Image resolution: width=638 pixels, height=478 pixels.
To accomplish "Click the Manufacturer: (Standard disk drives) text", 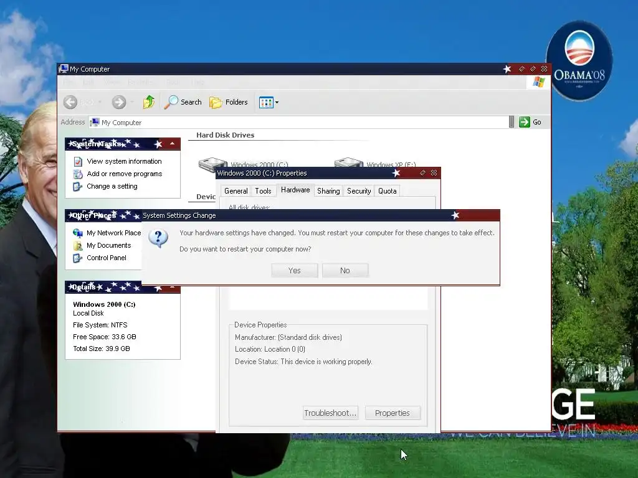I will [288, 337].
